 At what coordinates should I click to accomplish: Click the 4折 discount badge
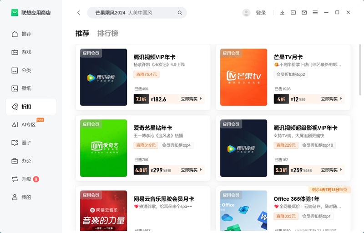[281, 99]
